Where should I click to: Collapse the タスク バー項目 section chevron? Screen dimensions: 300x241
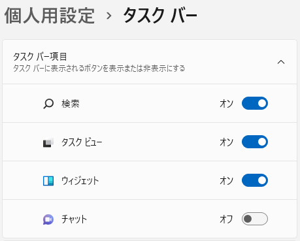[x=281, y=62]
